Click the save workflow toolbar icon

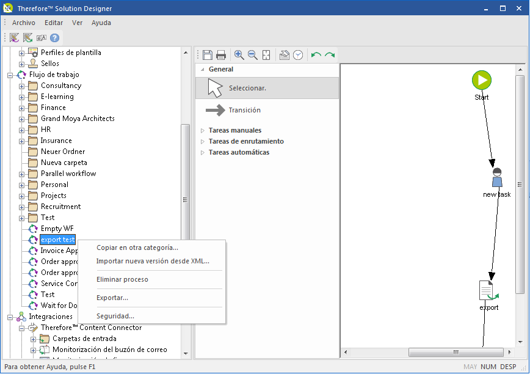pyautogui.click(x=207, y=55)
